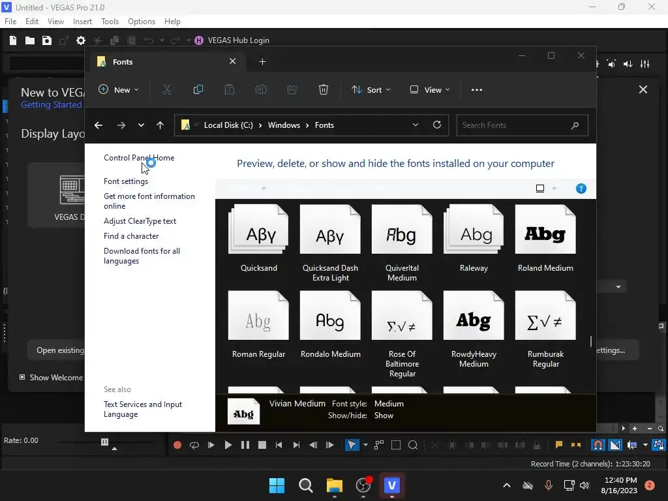Viewport: 668px width, 501px height.
Task: Open the View dropdown in Explorer toolbar
Action: (430, 90)
